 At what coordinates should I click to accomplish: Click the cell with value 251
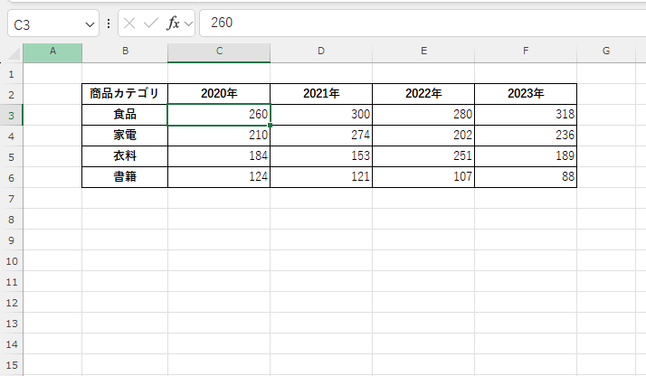point(423,156)
